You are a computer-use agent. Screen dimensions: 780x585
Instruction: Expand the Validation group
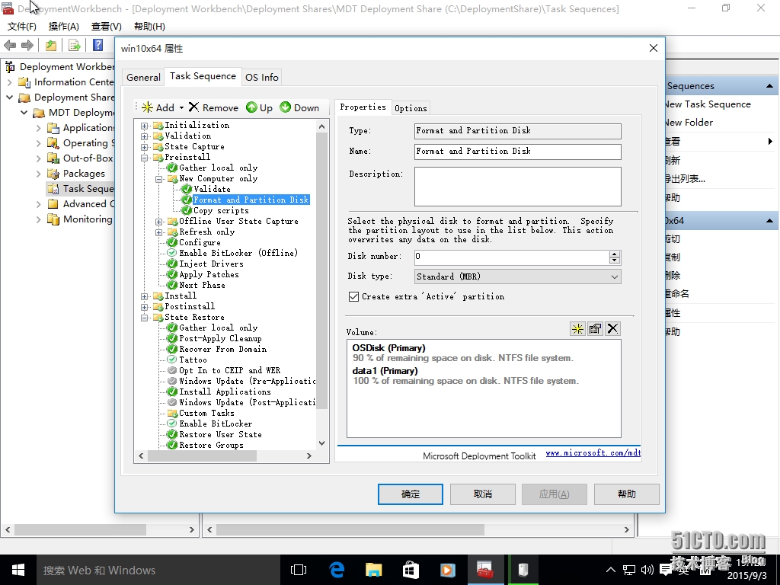(x=144, y=136)
